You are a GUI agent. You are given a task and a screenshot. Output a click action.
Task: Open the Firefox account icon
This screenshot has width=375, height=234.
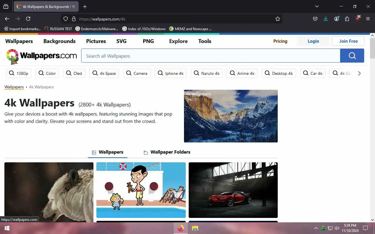click(336, 19)
